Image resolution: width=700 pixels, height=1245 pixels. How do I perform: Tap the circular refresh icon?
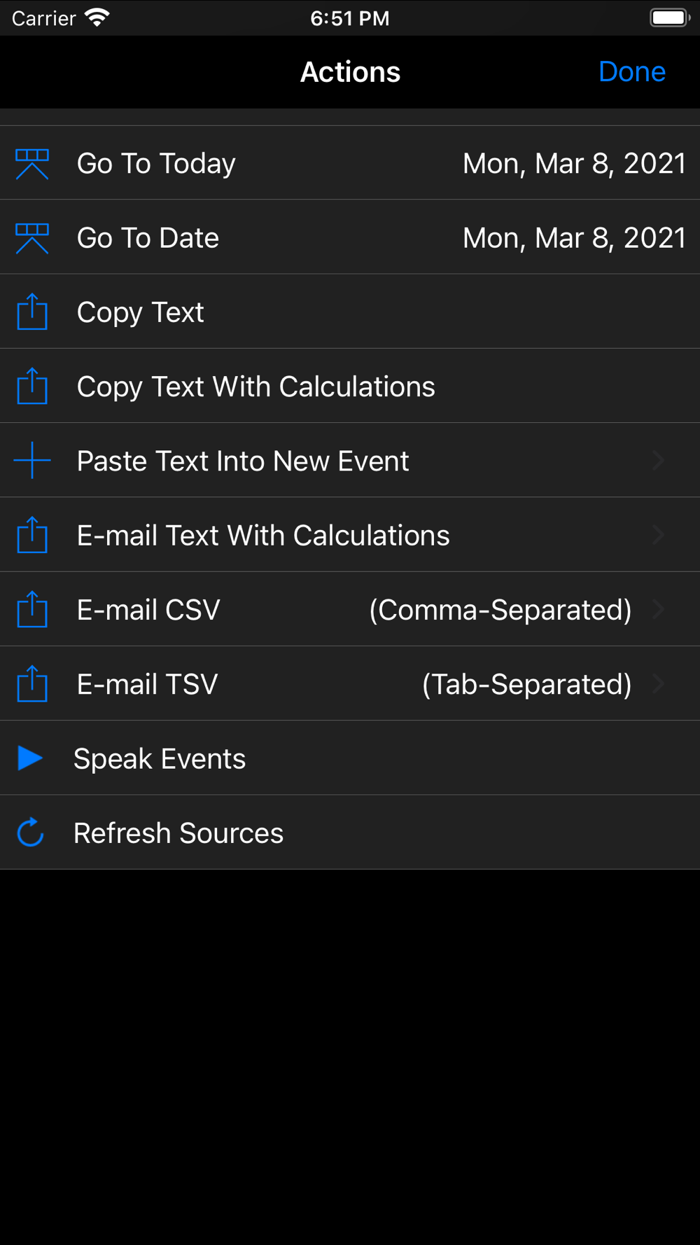coord(31,833)
